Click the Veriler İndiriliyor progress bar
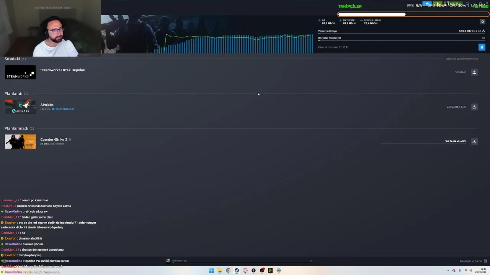Viewport: 490px width, 275px height. [x=402, y=34]
